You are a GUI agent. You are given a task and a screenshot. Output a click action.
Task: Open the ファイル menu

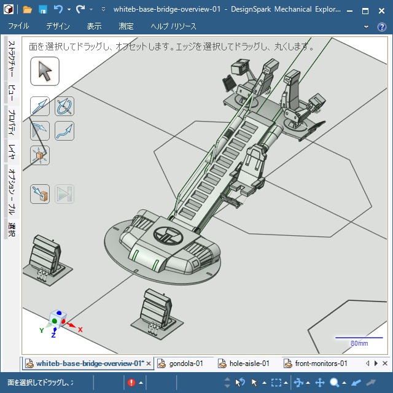[18, 26]
